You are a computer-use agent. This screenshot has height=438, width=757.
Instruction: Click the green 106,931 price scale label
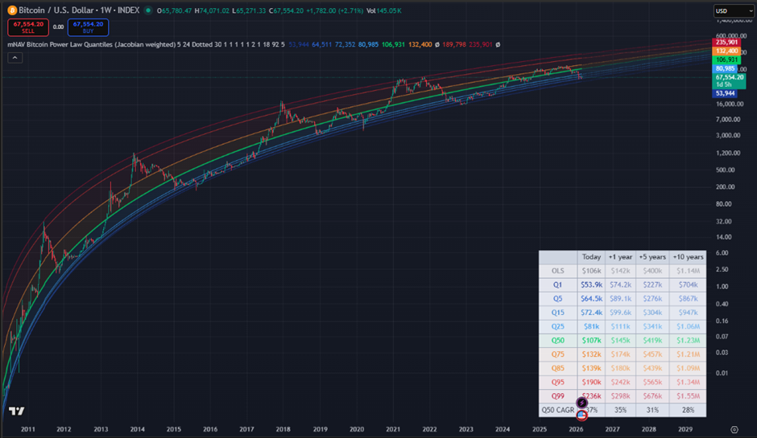coord(726,60)
